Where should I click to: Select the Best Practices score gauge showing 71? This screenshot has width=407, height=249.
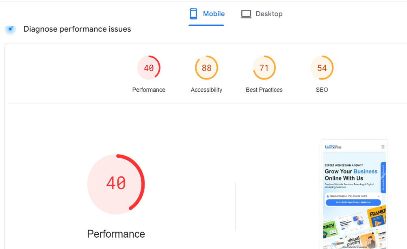pyautogui.click(x=264, y=68)
